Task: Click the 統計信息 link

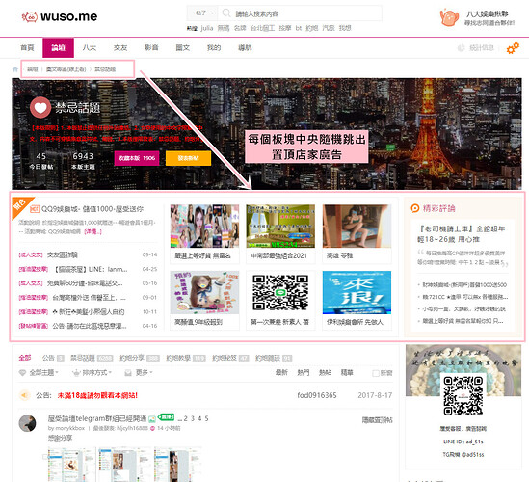Action: click(482, 48)
